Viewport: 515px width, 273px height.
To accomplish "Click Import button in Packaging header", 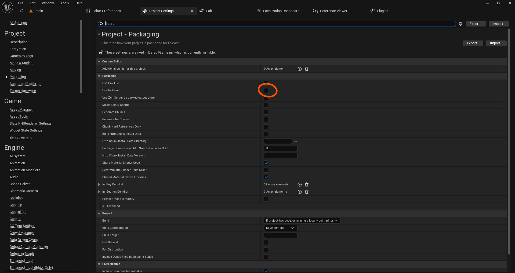I will coord(496,43).
